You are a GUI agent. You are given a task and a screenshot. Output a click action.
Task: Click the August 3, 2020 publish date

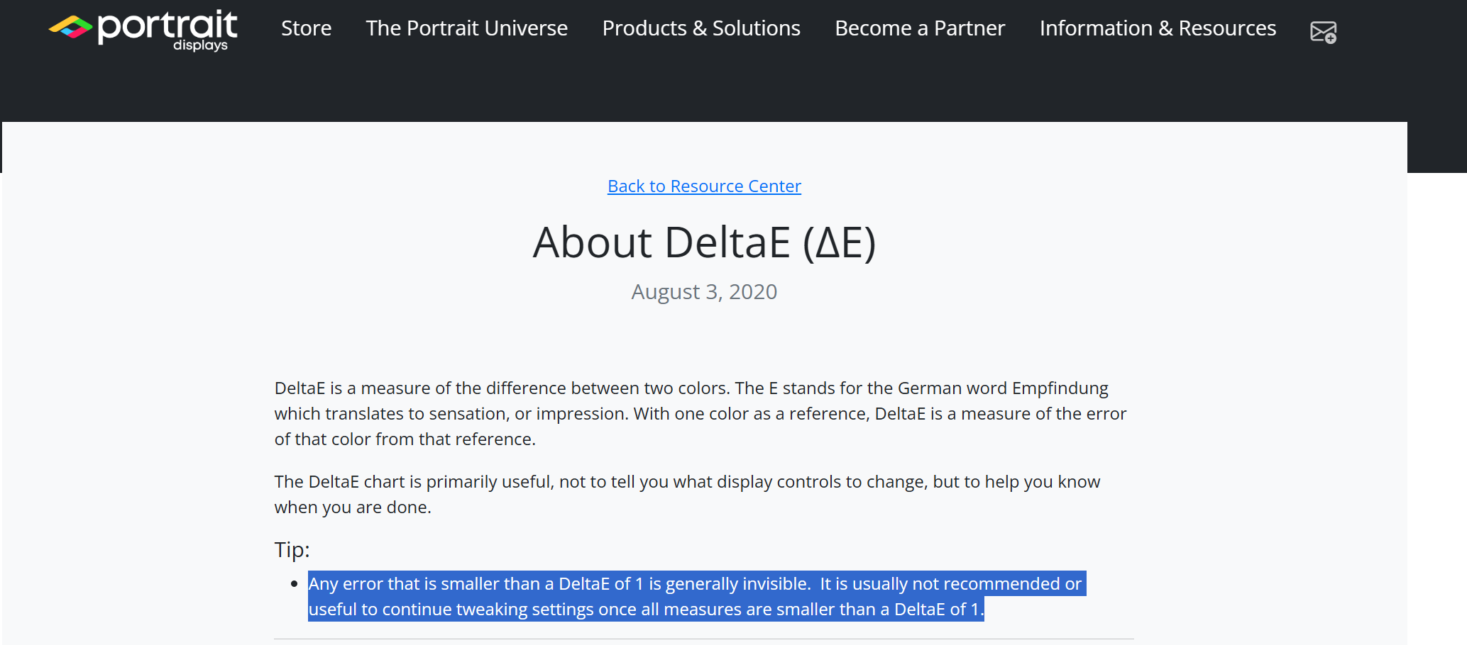pyautogui.click(x=704, y=292)
